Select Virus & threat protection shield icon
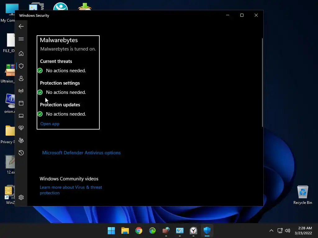This screenshot has width=318, height=238. [21, 66]
